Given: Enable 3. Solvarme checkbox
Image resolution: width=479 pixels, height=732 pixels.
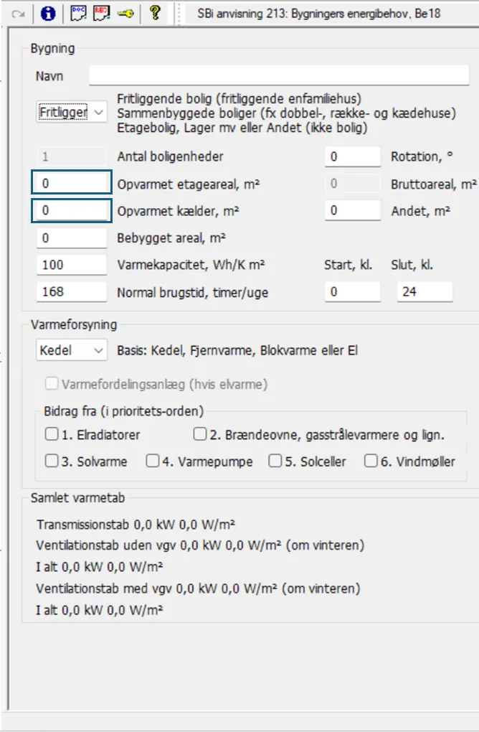Looking at the screenshot, I should pyautogui.click(x=52, y=461).
